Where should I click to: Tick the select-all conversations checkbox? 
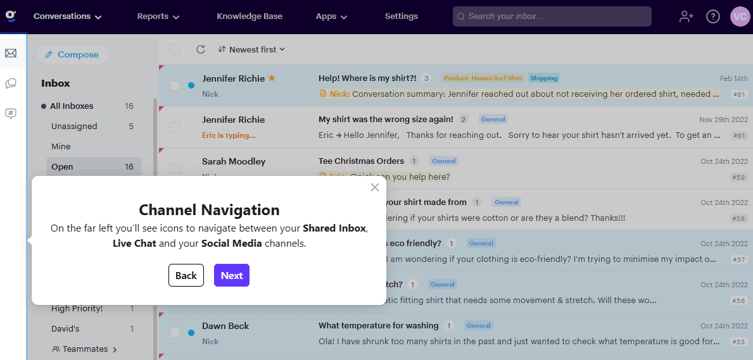[175, 49]
